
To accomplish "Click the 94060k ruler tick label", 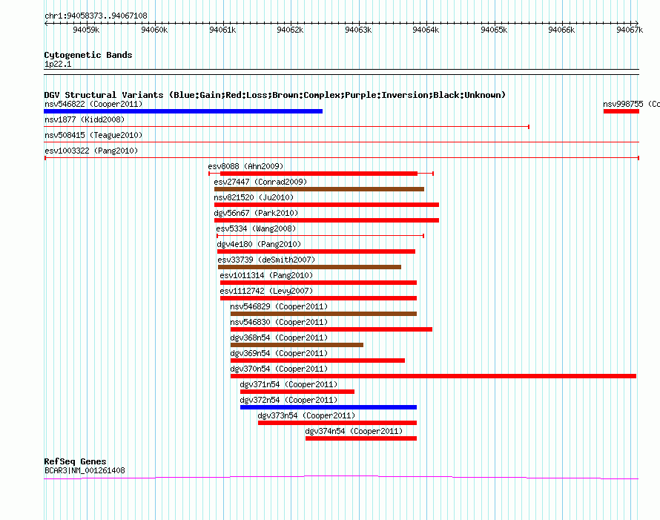I will tap(154, 30).
